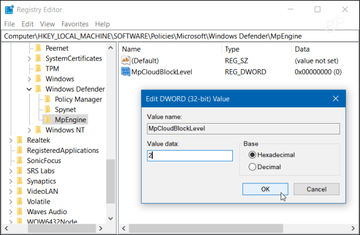Open the View menu
The image size is (360, 235).
(x=47, y=24)
